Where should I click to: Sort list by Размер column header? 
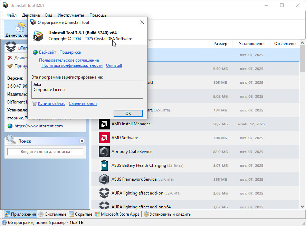coord(220,44)
